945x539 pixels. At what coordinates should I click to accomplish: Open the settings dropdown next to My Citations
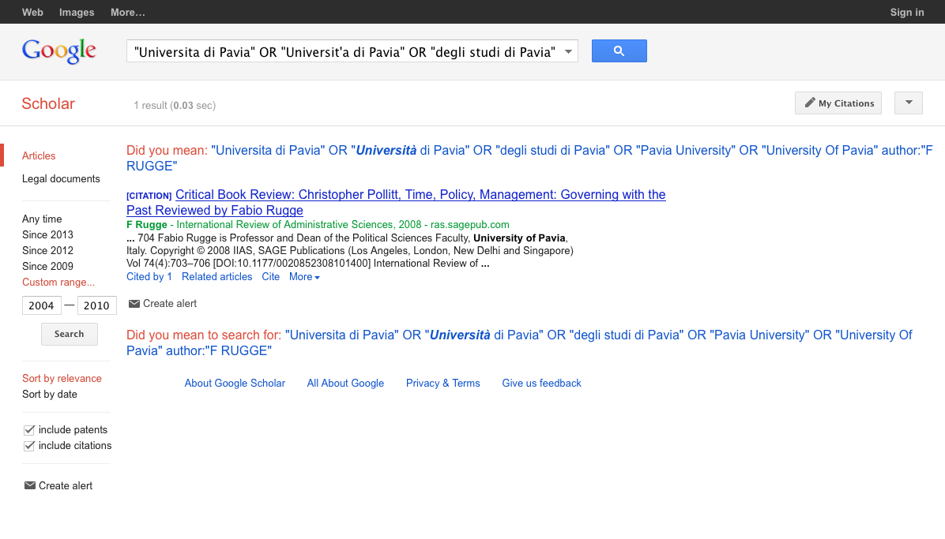point(908,103)
